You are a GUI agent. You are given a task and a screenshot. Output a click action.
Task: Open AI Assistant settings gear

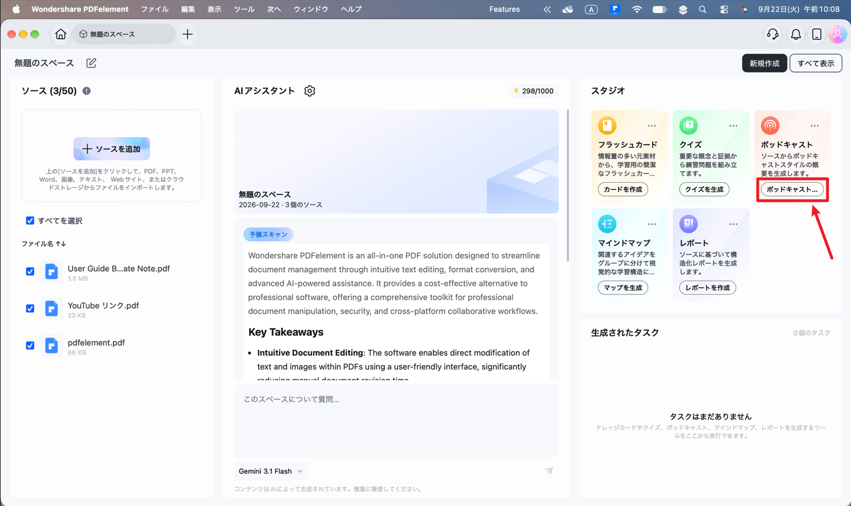coord(310,91)
